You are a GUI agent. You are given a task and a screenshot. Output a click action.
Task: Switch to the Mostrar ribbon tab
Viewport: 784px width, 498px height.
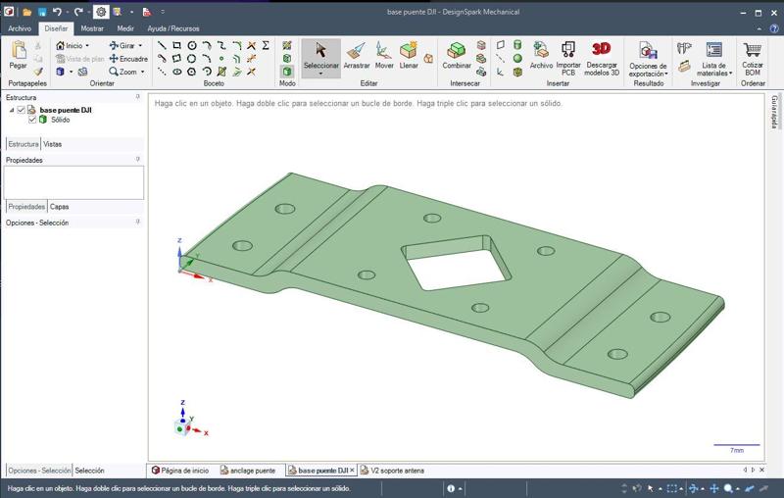(92, 28)
